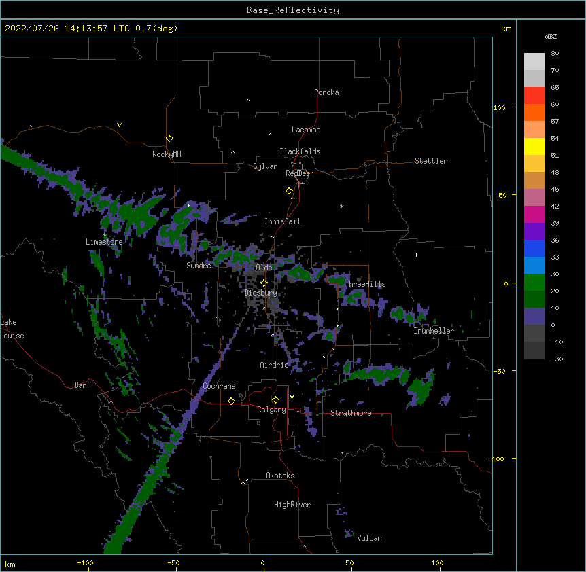Click the red 65 dBZ legend swatch

(534, 95)
